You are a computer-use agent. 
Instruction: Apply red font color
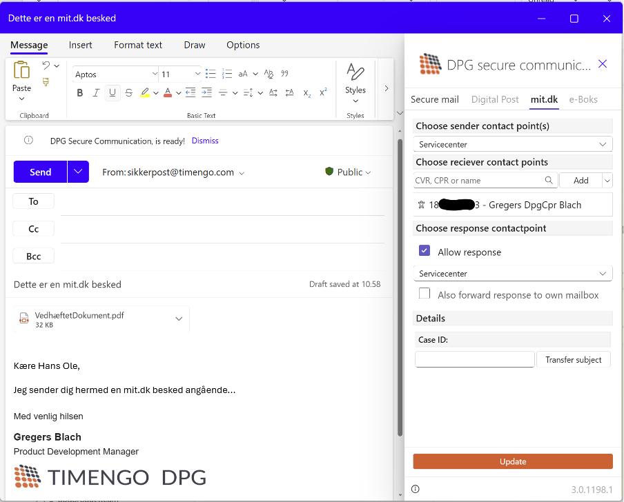168,93
